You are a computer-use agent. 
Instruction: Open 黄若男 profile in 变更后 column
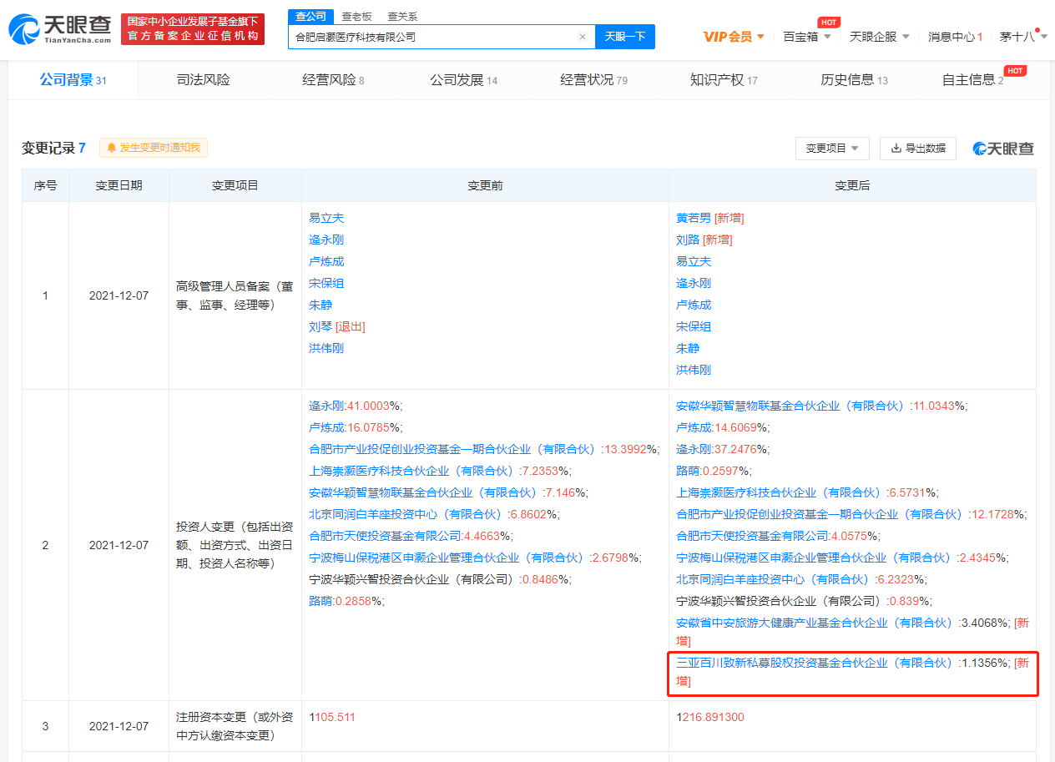point(694,219)
